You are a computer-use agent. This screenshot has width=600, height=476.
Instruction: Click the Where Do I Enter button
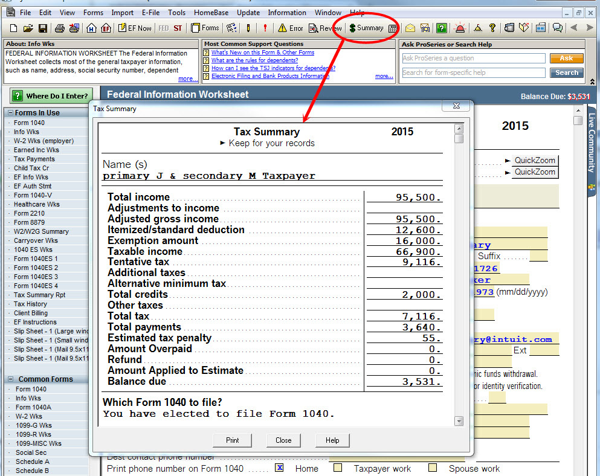click(51, 95)
